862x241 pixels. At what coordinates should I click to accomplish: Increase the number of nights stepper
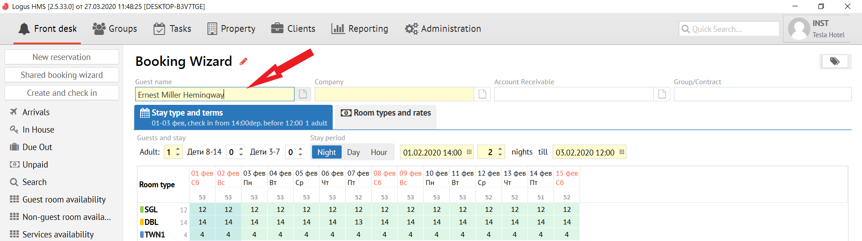pyautogui.click(x=500, y=149)
